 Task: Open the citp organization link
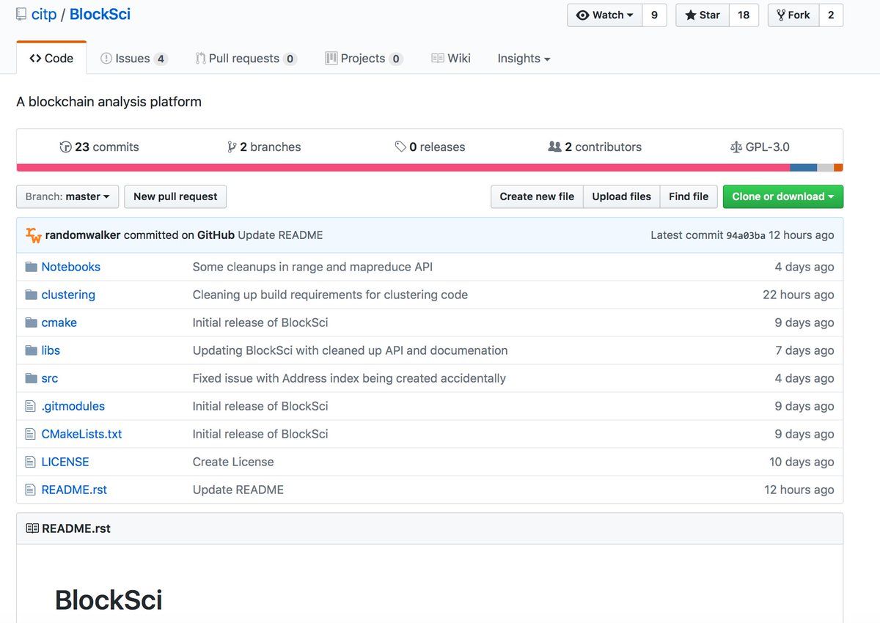(x=44, y=14)
